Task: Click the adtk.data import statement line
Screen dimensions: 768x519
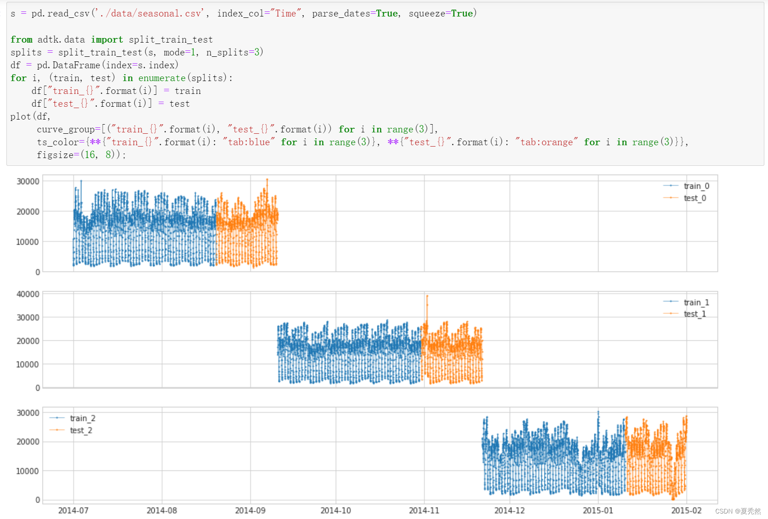Action: (111, 39)
